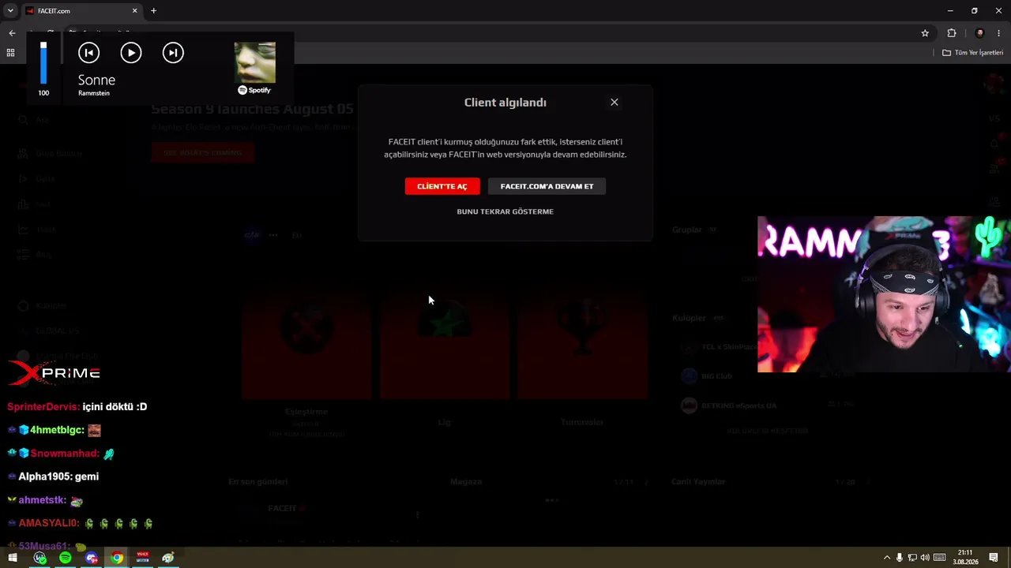Click the 'Client algılandı' dialog title
The height and width of the screenshot is (568, 1011).
[x=505, y=103]
